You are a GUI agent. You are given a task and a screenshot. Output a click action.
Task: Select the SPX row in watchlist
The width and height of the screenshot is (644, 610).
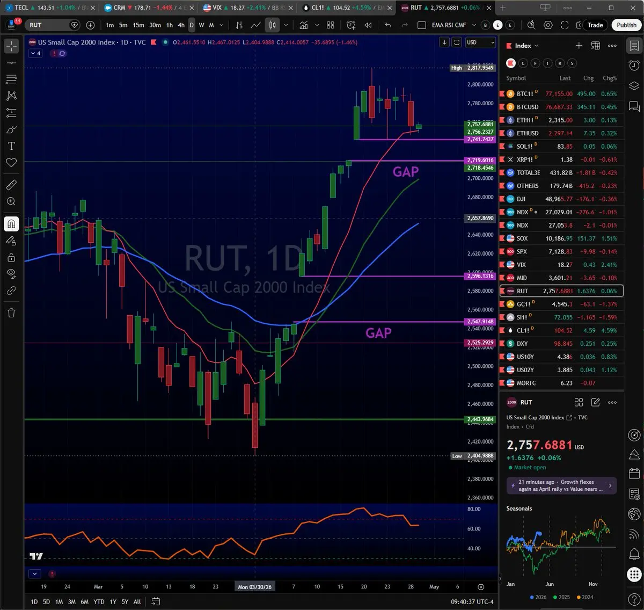point(561,251)
